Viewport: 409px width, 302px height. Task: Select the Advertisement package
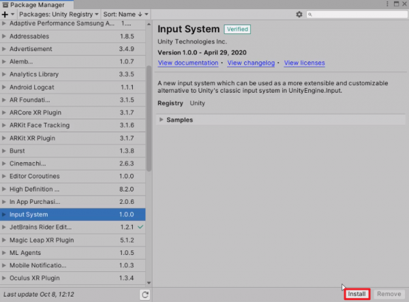tap(73, 49)
